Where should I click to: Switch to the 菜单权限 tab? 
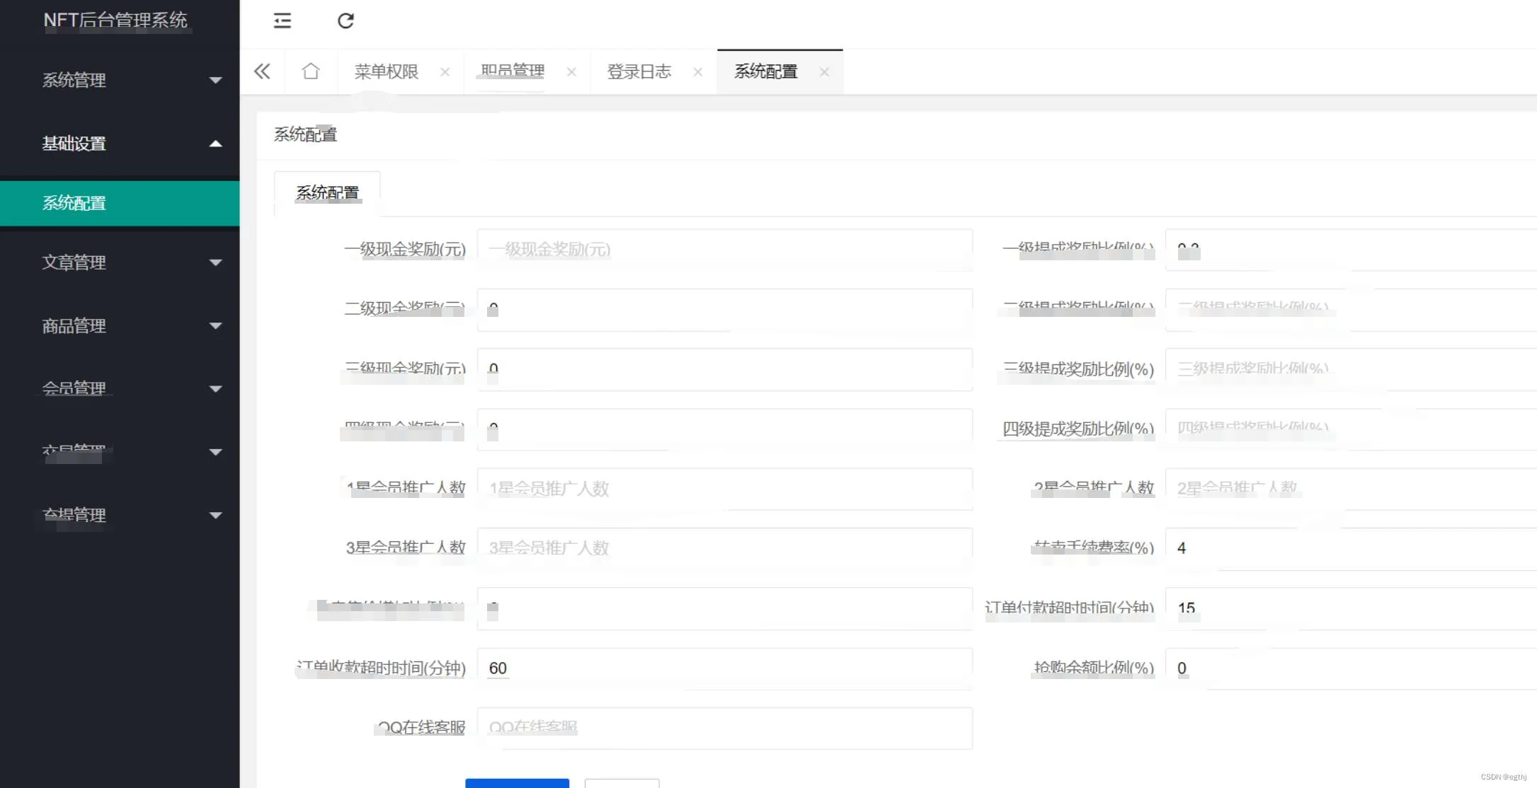(386, 71)
